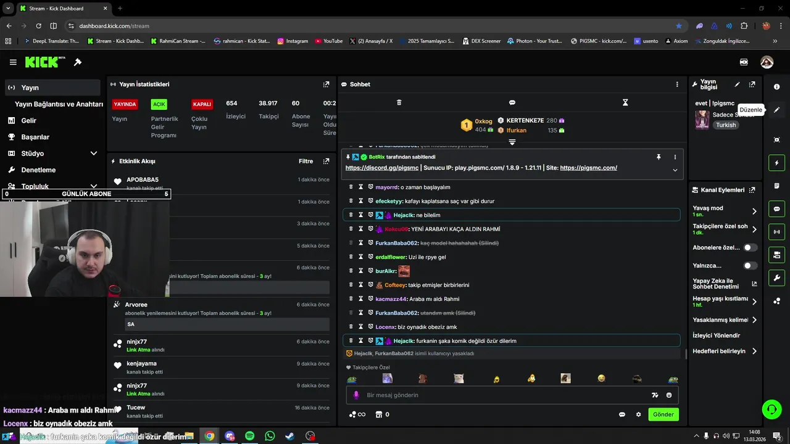Delete mayorrd's chat message
This screenshot has height=444, width=790.
pos(351,187)
